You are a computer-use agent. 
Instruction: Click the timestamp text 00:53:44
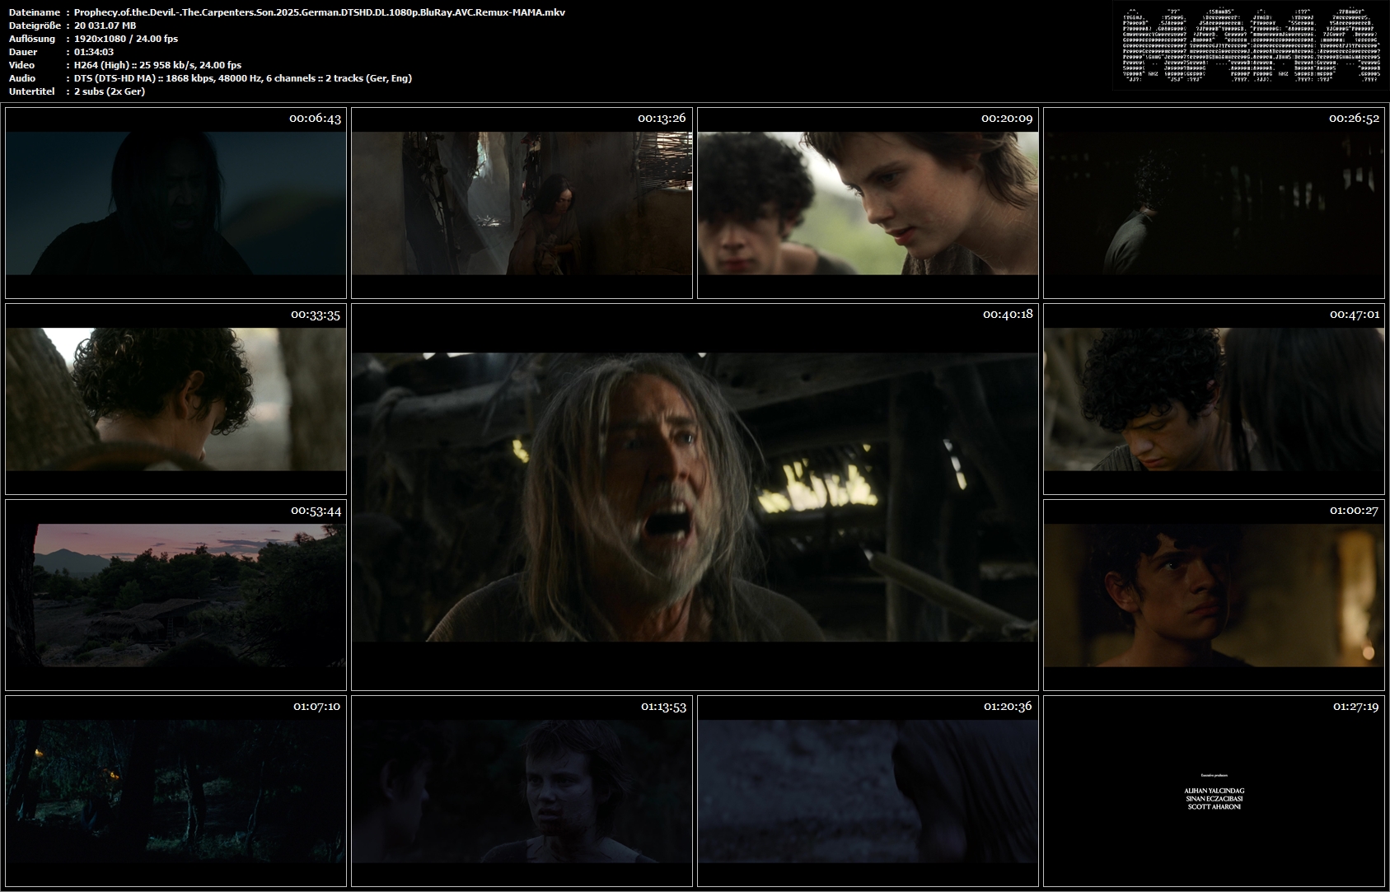coord(316,511)
